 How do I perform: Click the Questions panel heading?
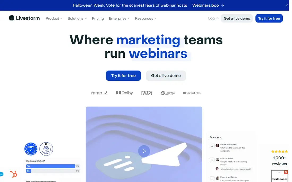(x=216, y=137)
